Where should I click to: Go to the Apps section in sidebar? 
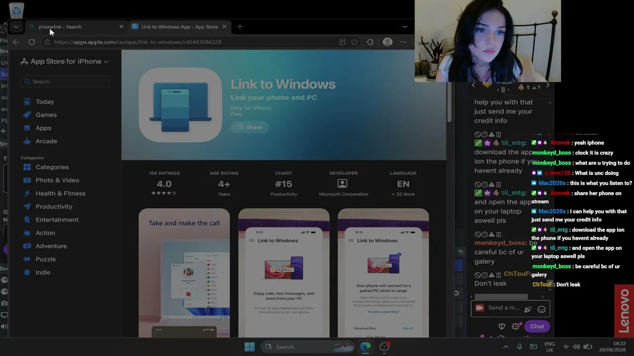43,128
